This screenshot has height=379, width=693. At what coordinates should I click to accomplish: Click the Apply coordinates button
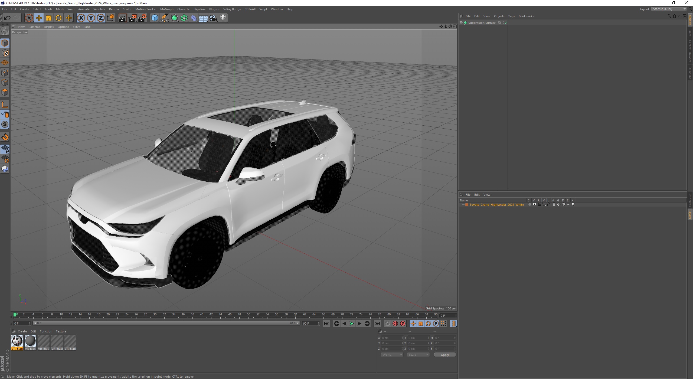coord(445,355)
